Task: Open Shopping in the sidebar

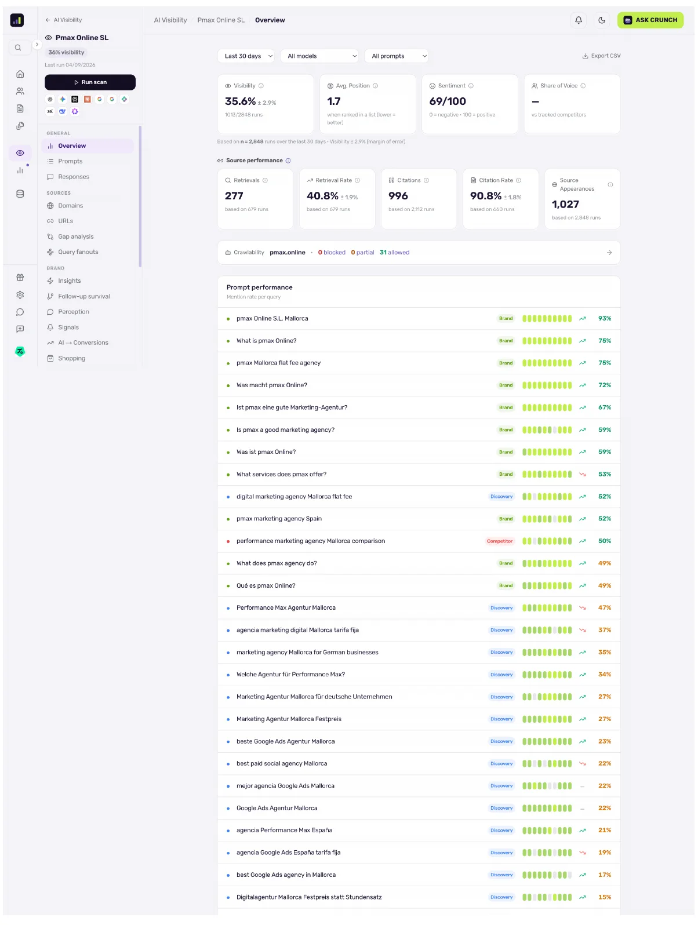Action: [88, 359]
